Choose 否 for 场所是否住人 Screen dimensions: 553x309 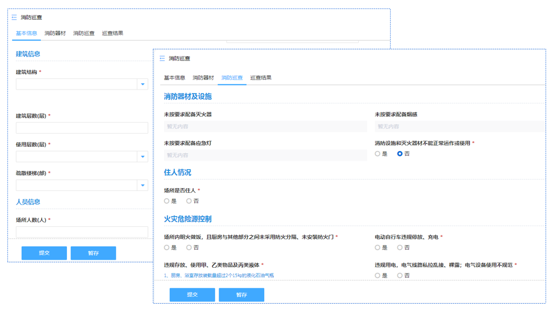pyautogui.click(x=189, y=201)
